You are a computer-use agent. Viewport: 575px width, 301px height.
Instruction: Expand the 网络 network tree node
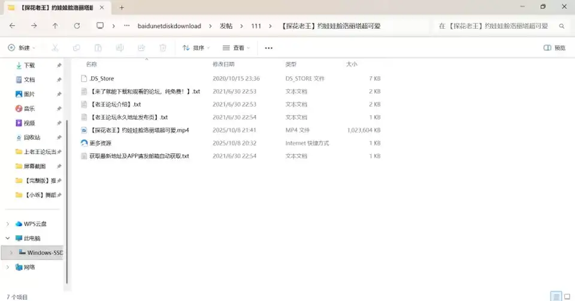click(8, 267)
